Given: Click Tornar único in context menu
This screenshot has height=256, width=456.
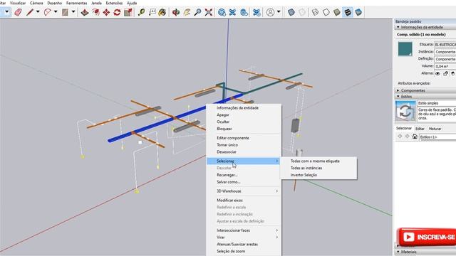Looking at the screenshot, I should (227, 145).
